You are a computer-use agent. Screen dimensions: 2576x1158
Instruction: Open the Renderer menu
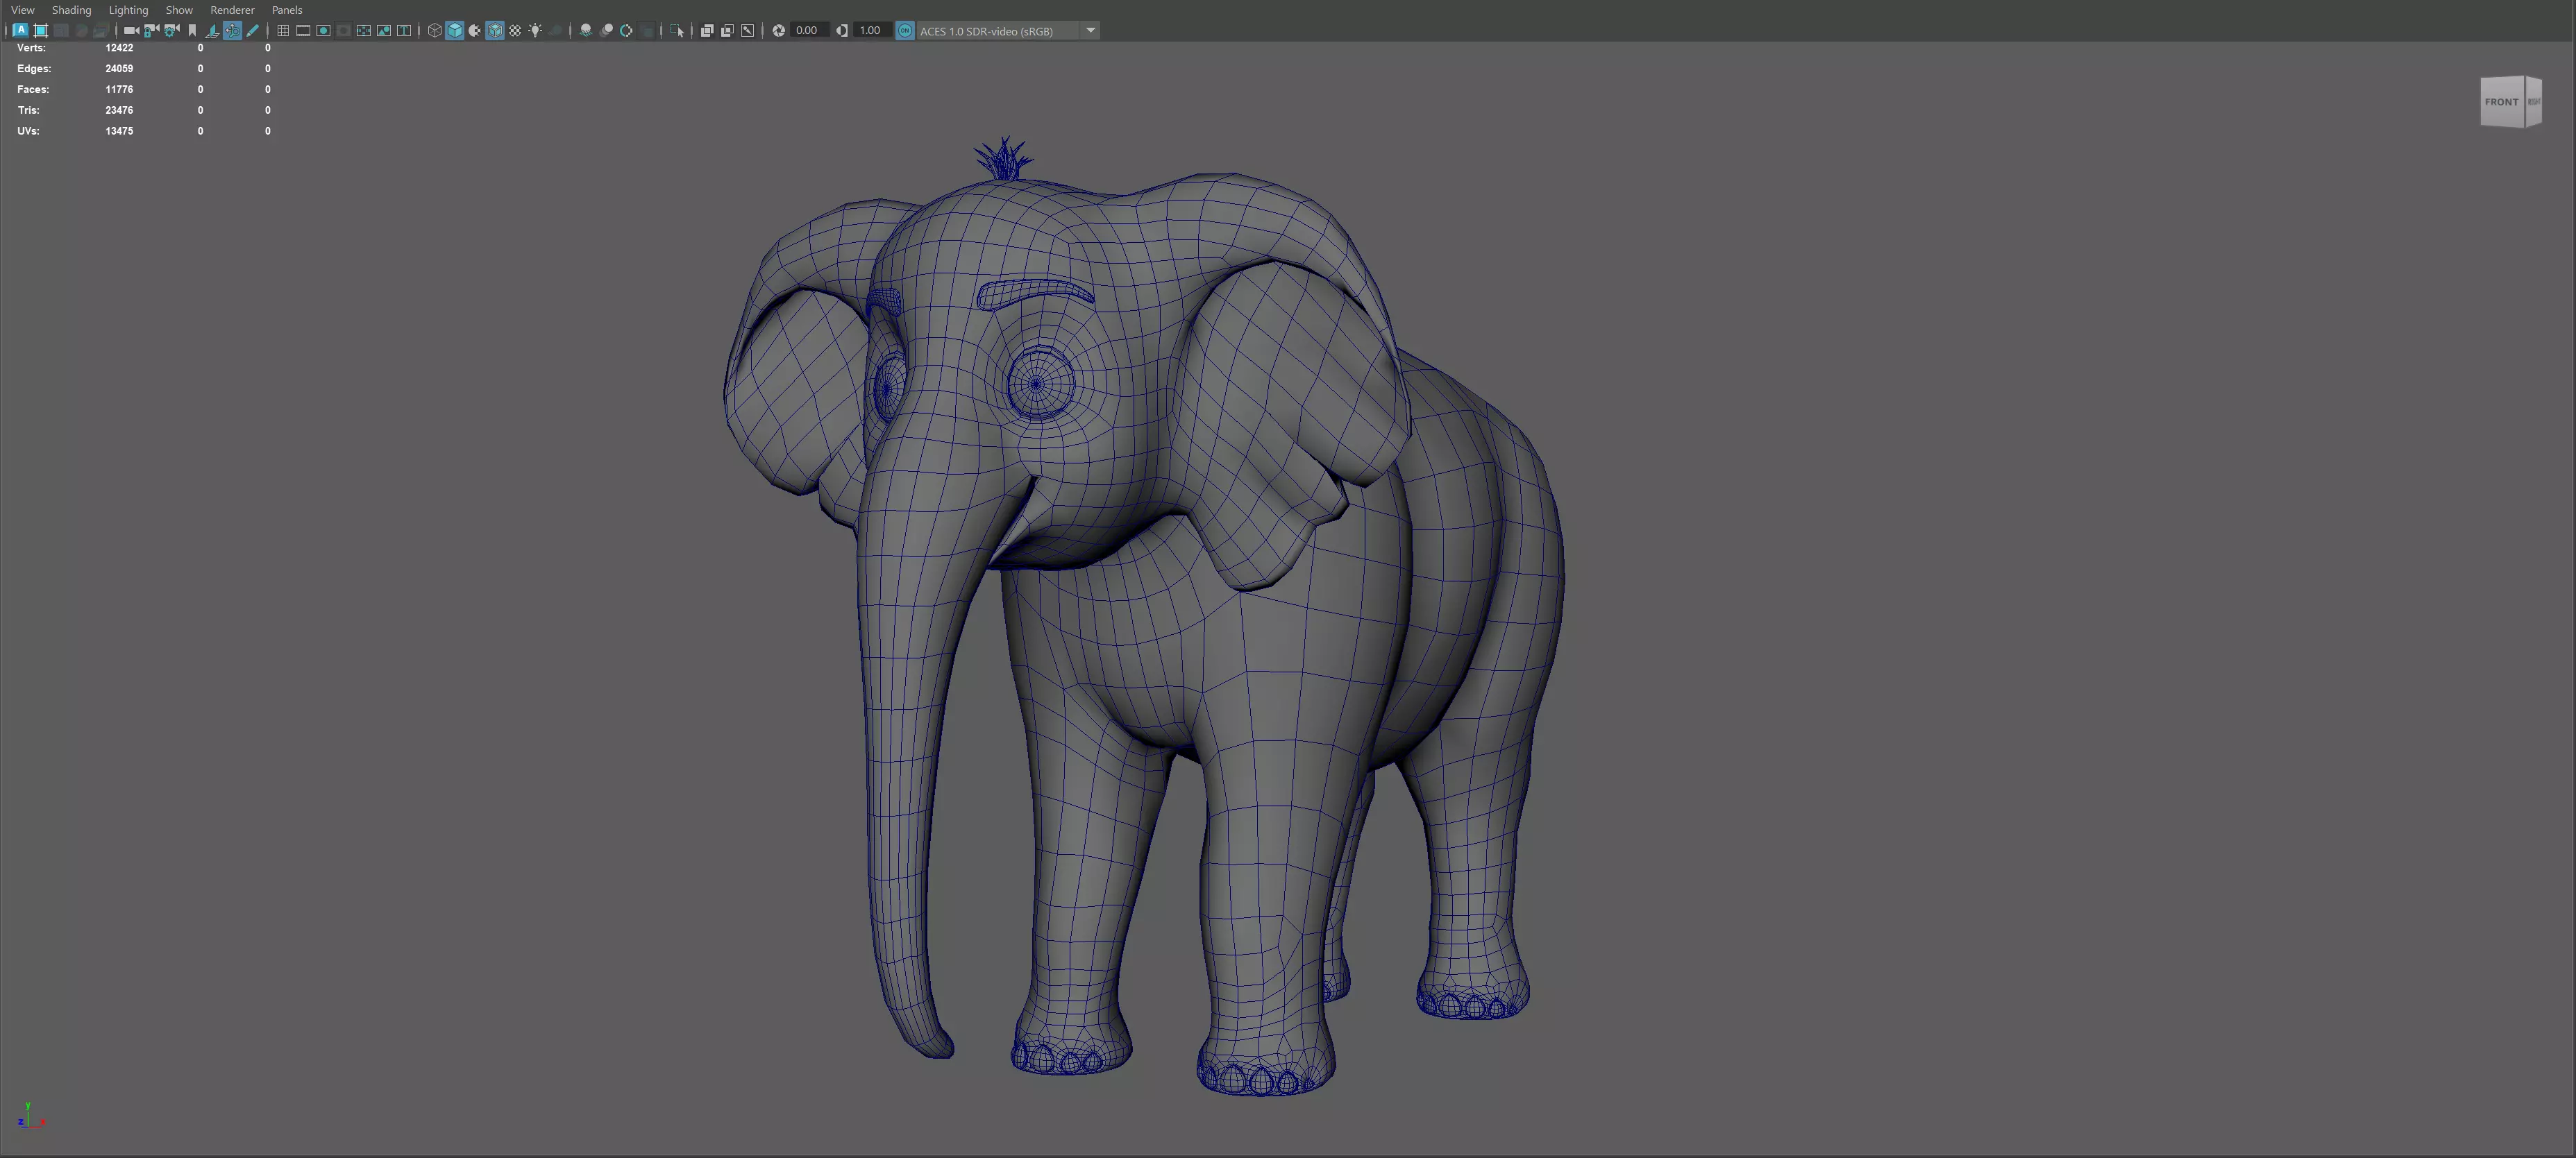pyautogui.click(x=232, y=10)
